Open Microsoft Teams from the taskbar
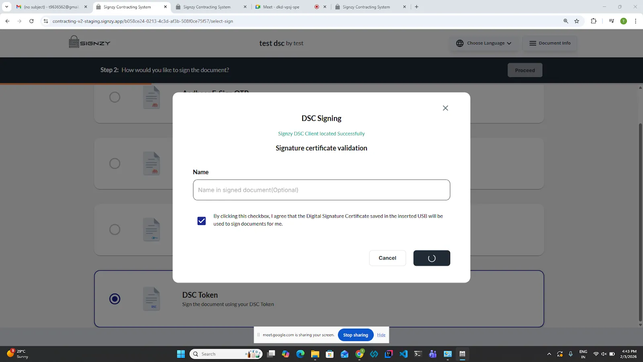Screen dimensions: 643x362 [x=433, y=354]
